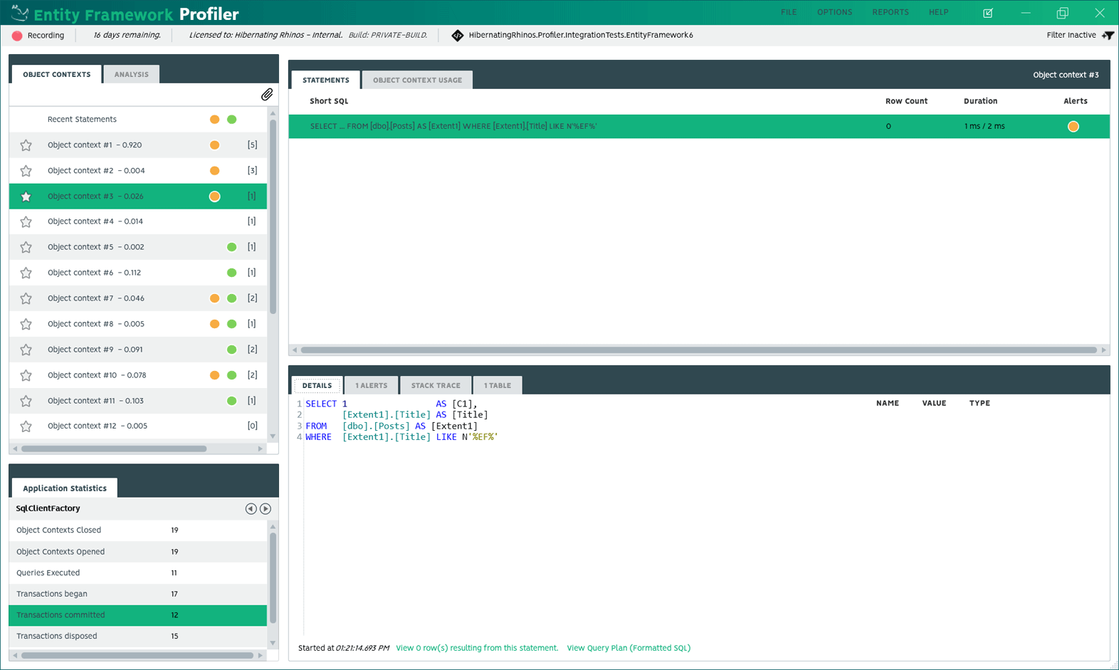
Task: Open the FILE menu
Action: pos(789,12)
